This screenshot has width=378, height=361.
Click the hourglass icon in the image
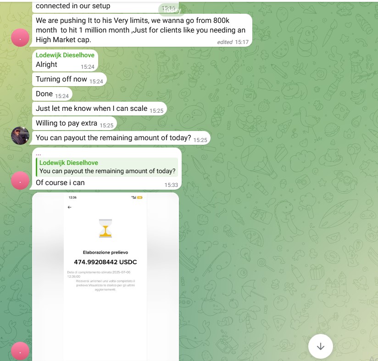click(x=106, y=228)
